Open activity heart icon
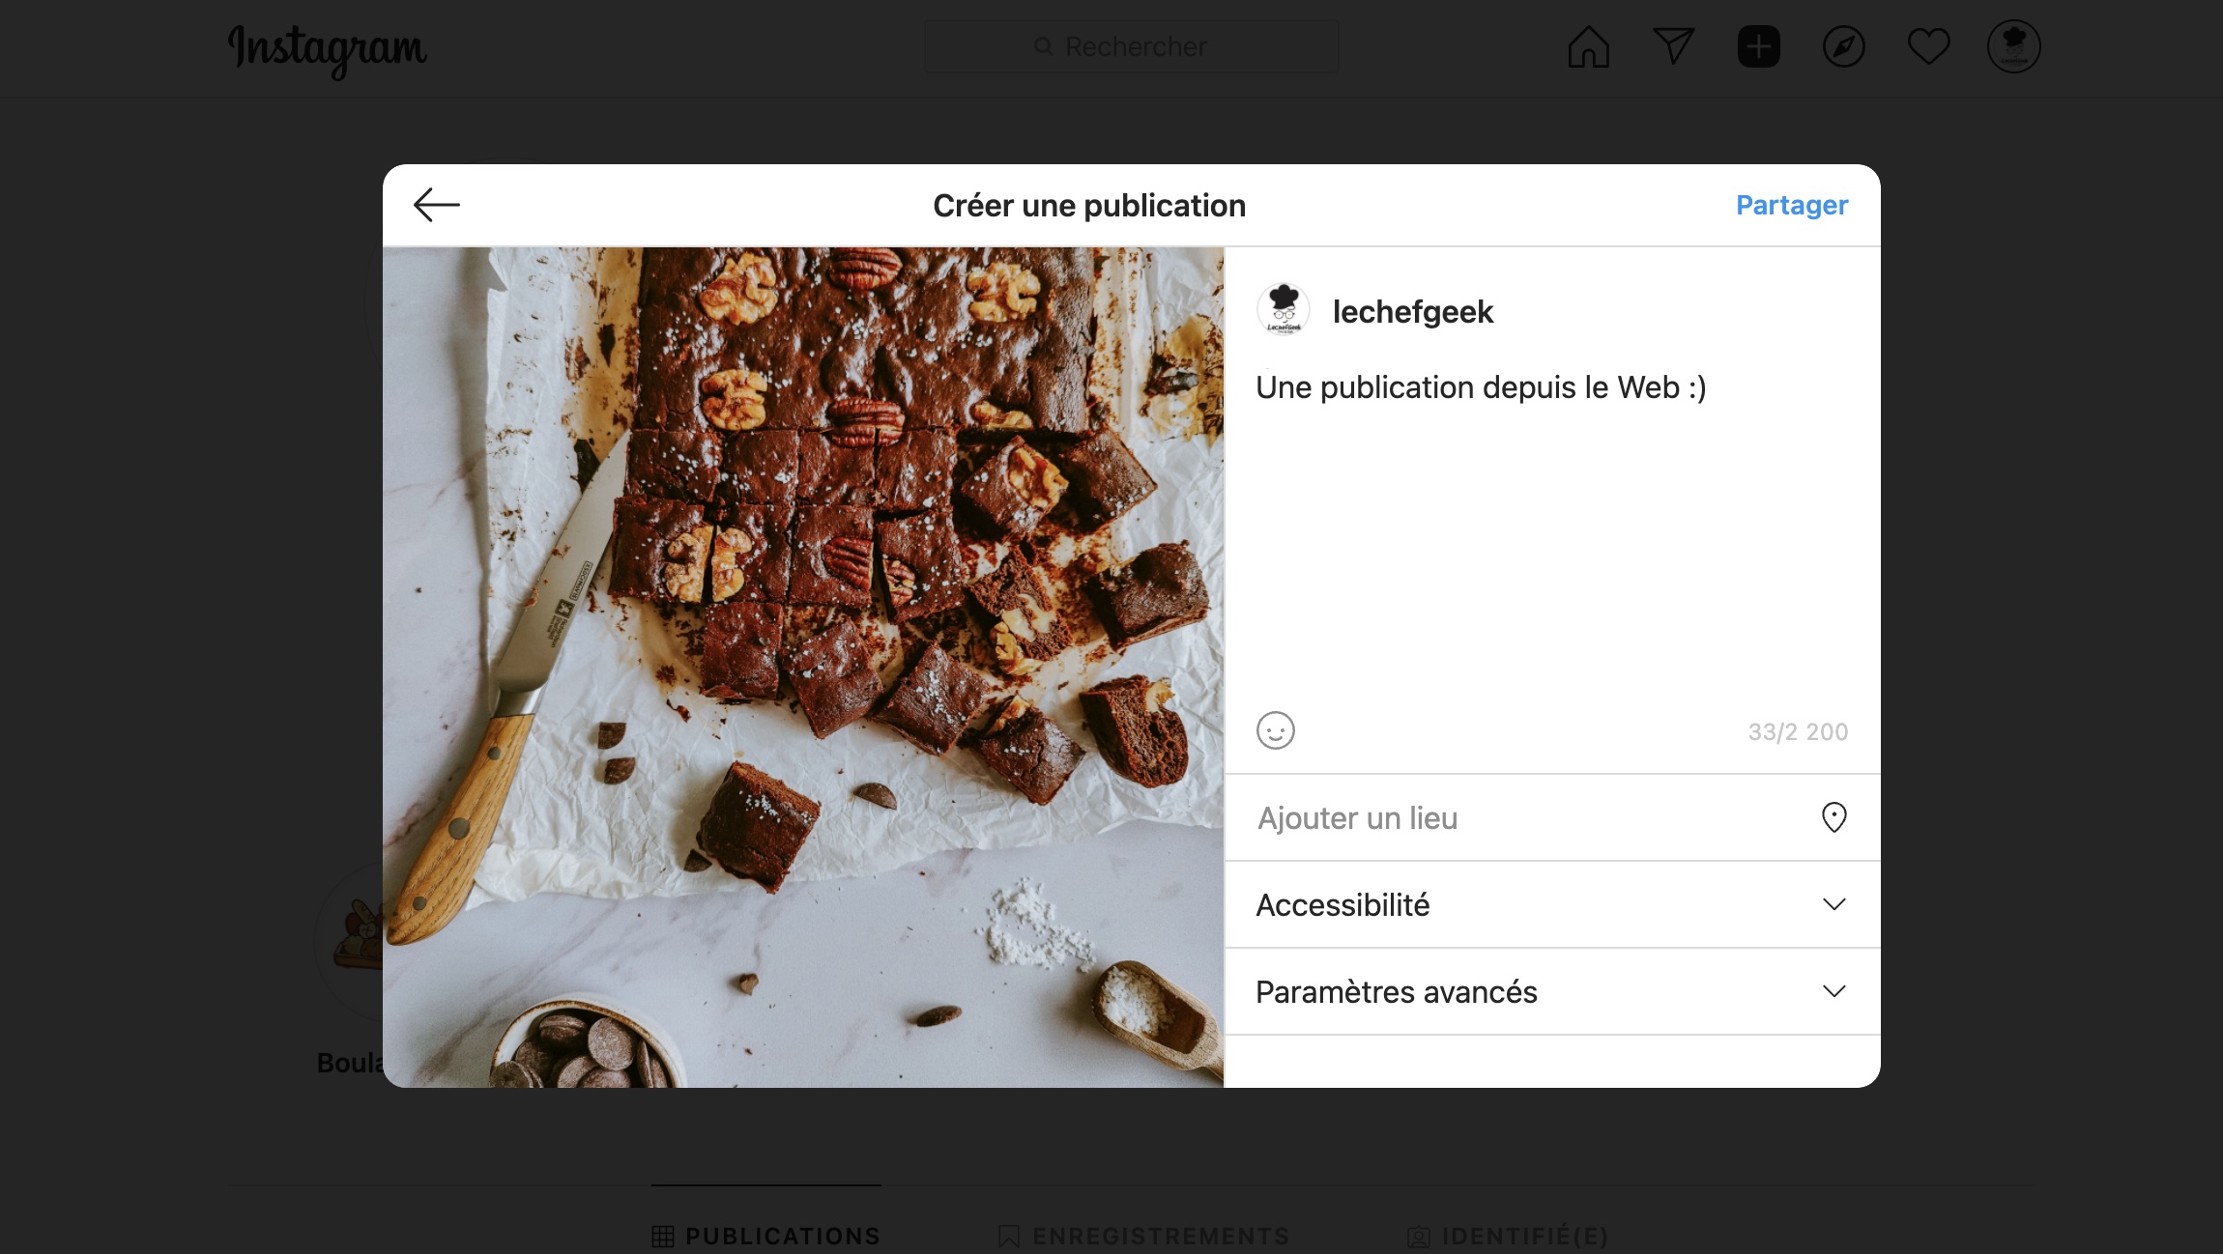This screenshot has height=1254, width=2223. 1928,46
